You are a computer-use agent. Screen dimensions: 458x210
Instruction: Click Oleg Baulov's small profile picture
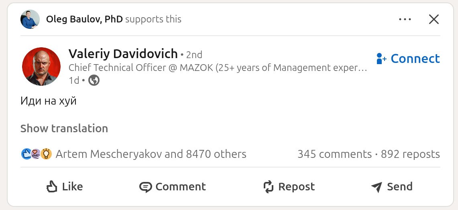tap(30, 19)
